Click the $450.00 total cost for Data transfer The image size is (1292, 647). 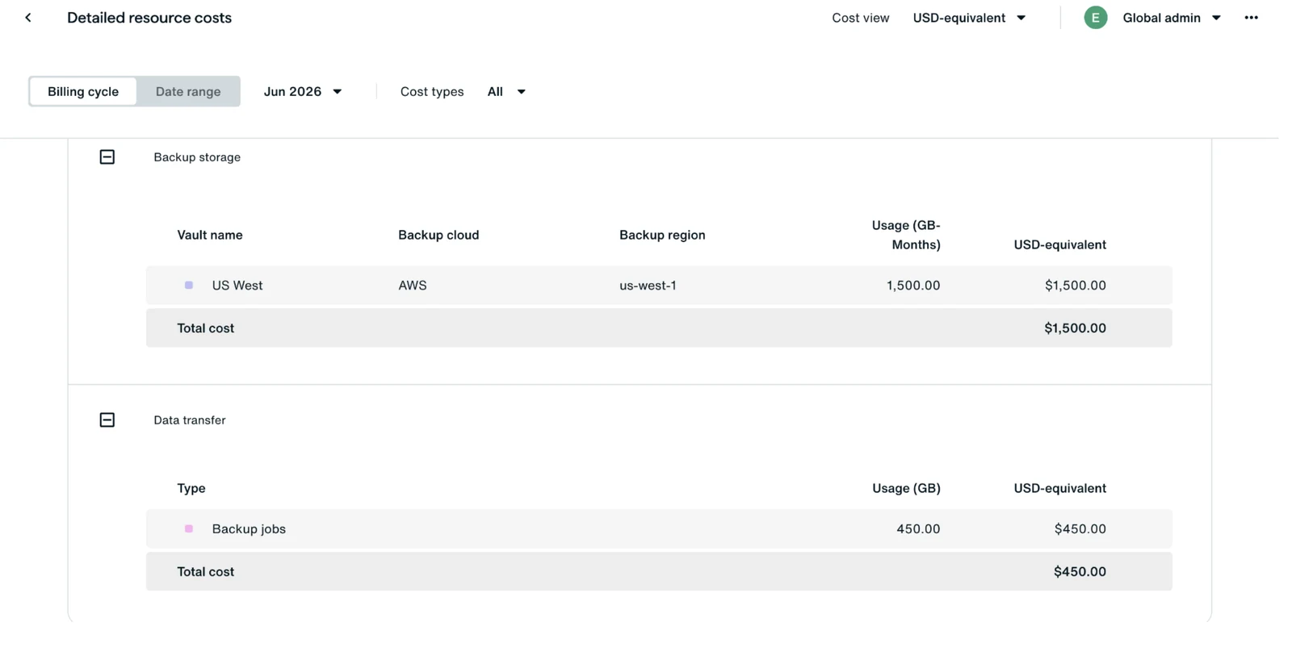tap(1080, 572)
